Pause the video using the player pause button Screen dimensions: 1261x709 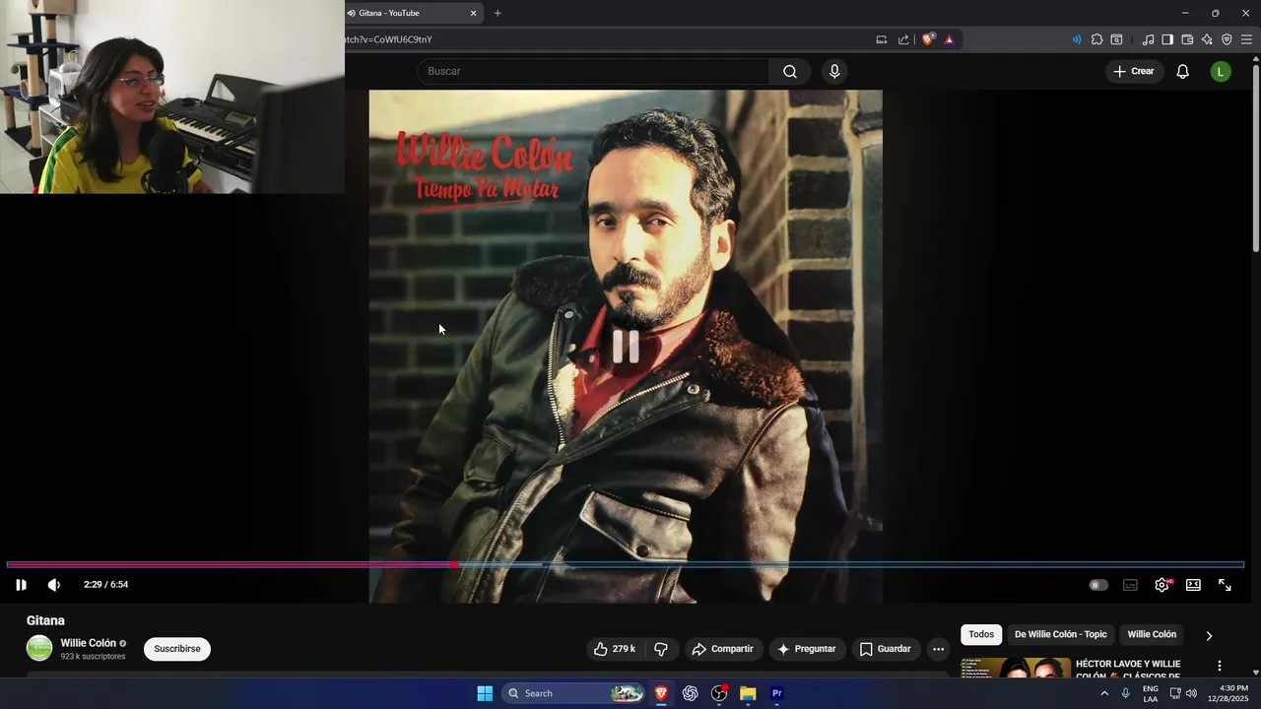click(x=21, y=585)
